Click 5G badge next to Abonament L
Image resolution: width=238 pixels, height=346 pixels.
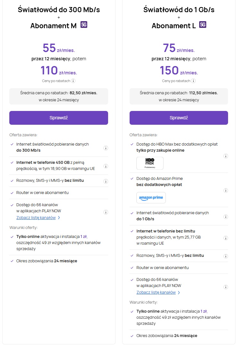point(202,25)
